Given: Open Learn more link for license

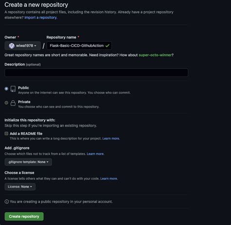Looking at the screenshot, I should click(x=109, y=179).
